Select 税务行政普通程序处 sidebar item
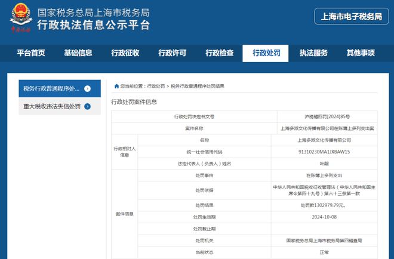394x259 pixels. pos(60,88)
